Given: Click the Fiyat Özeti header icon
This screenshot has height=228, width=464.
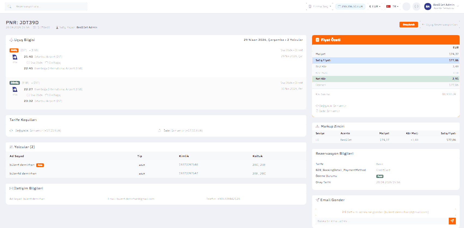Looking at the screenshot, I should coord(317,40).
